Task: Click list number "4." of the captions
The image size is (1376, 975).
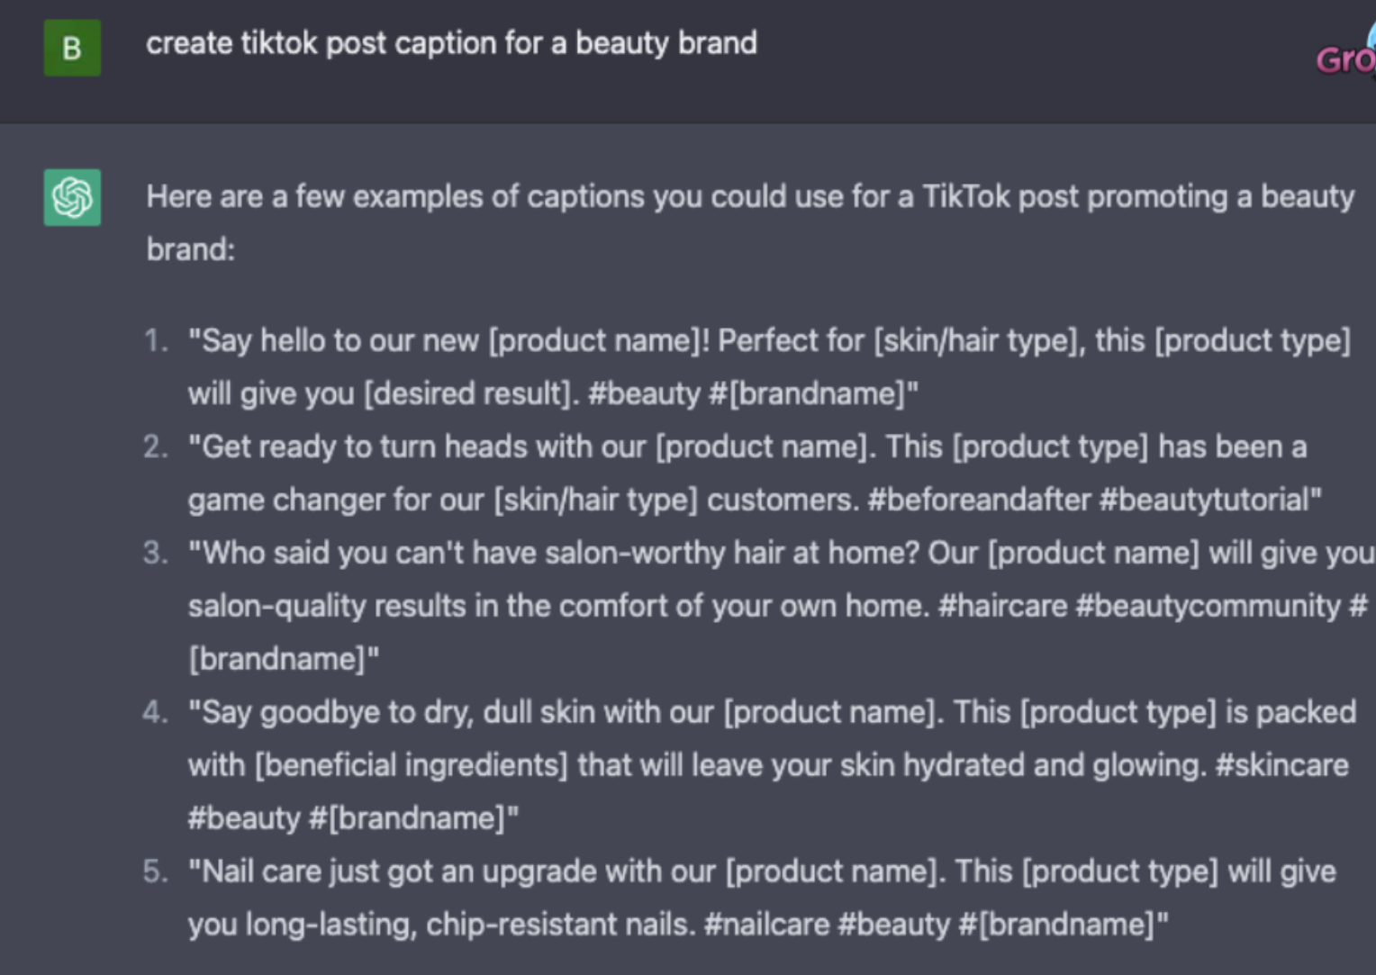Action: point(156,712)
